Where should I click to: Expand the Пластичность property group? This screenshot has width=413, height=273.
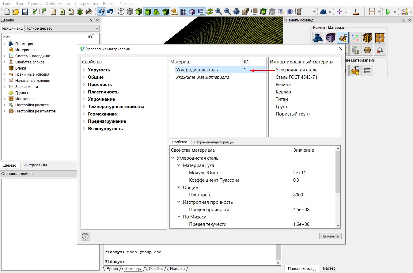tap(84, 92)
